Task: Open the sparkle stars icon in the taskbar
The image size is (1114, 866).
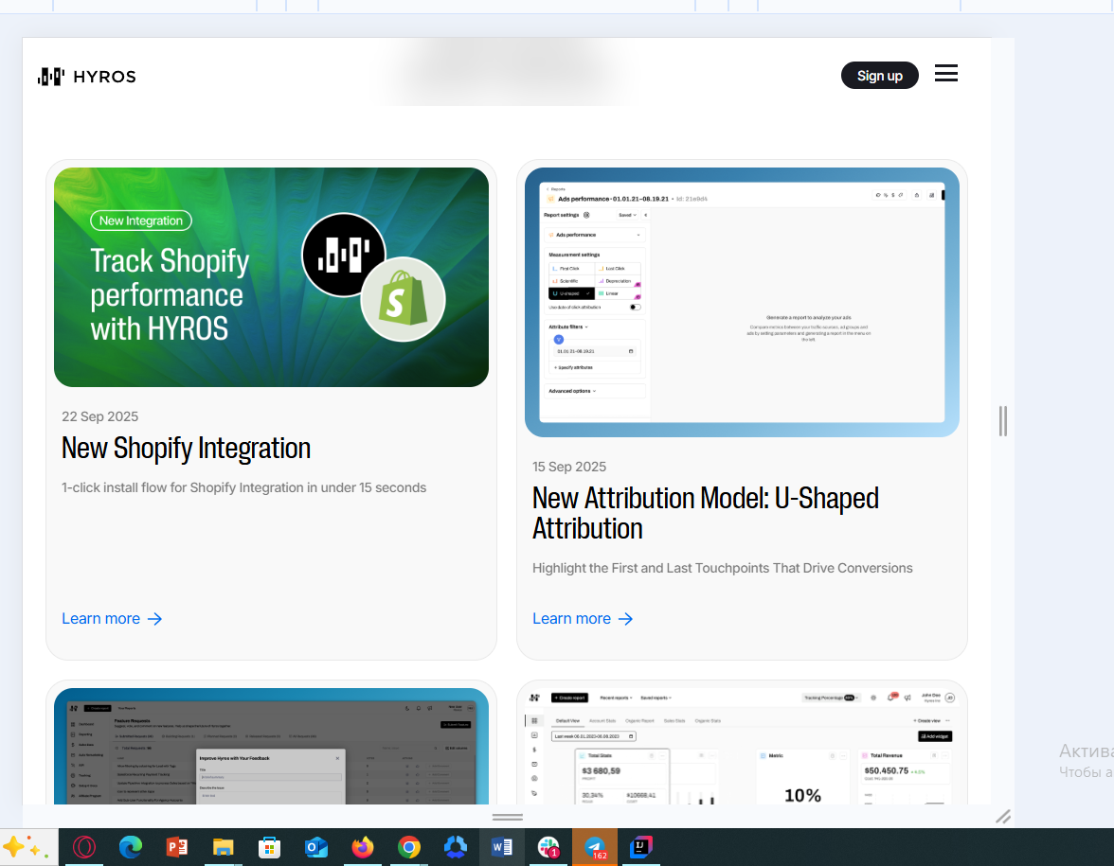Action: pos(25,847)
